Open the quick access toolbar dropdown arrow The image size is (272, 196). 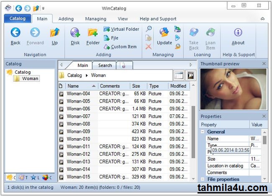tap(43, 8)
